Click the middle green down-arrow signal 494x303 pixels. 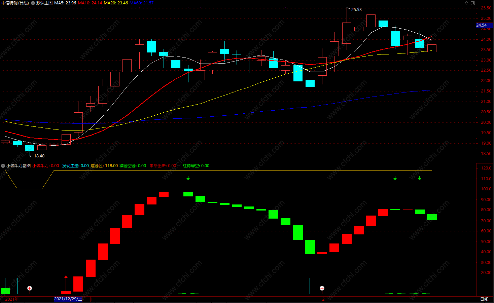395,178
